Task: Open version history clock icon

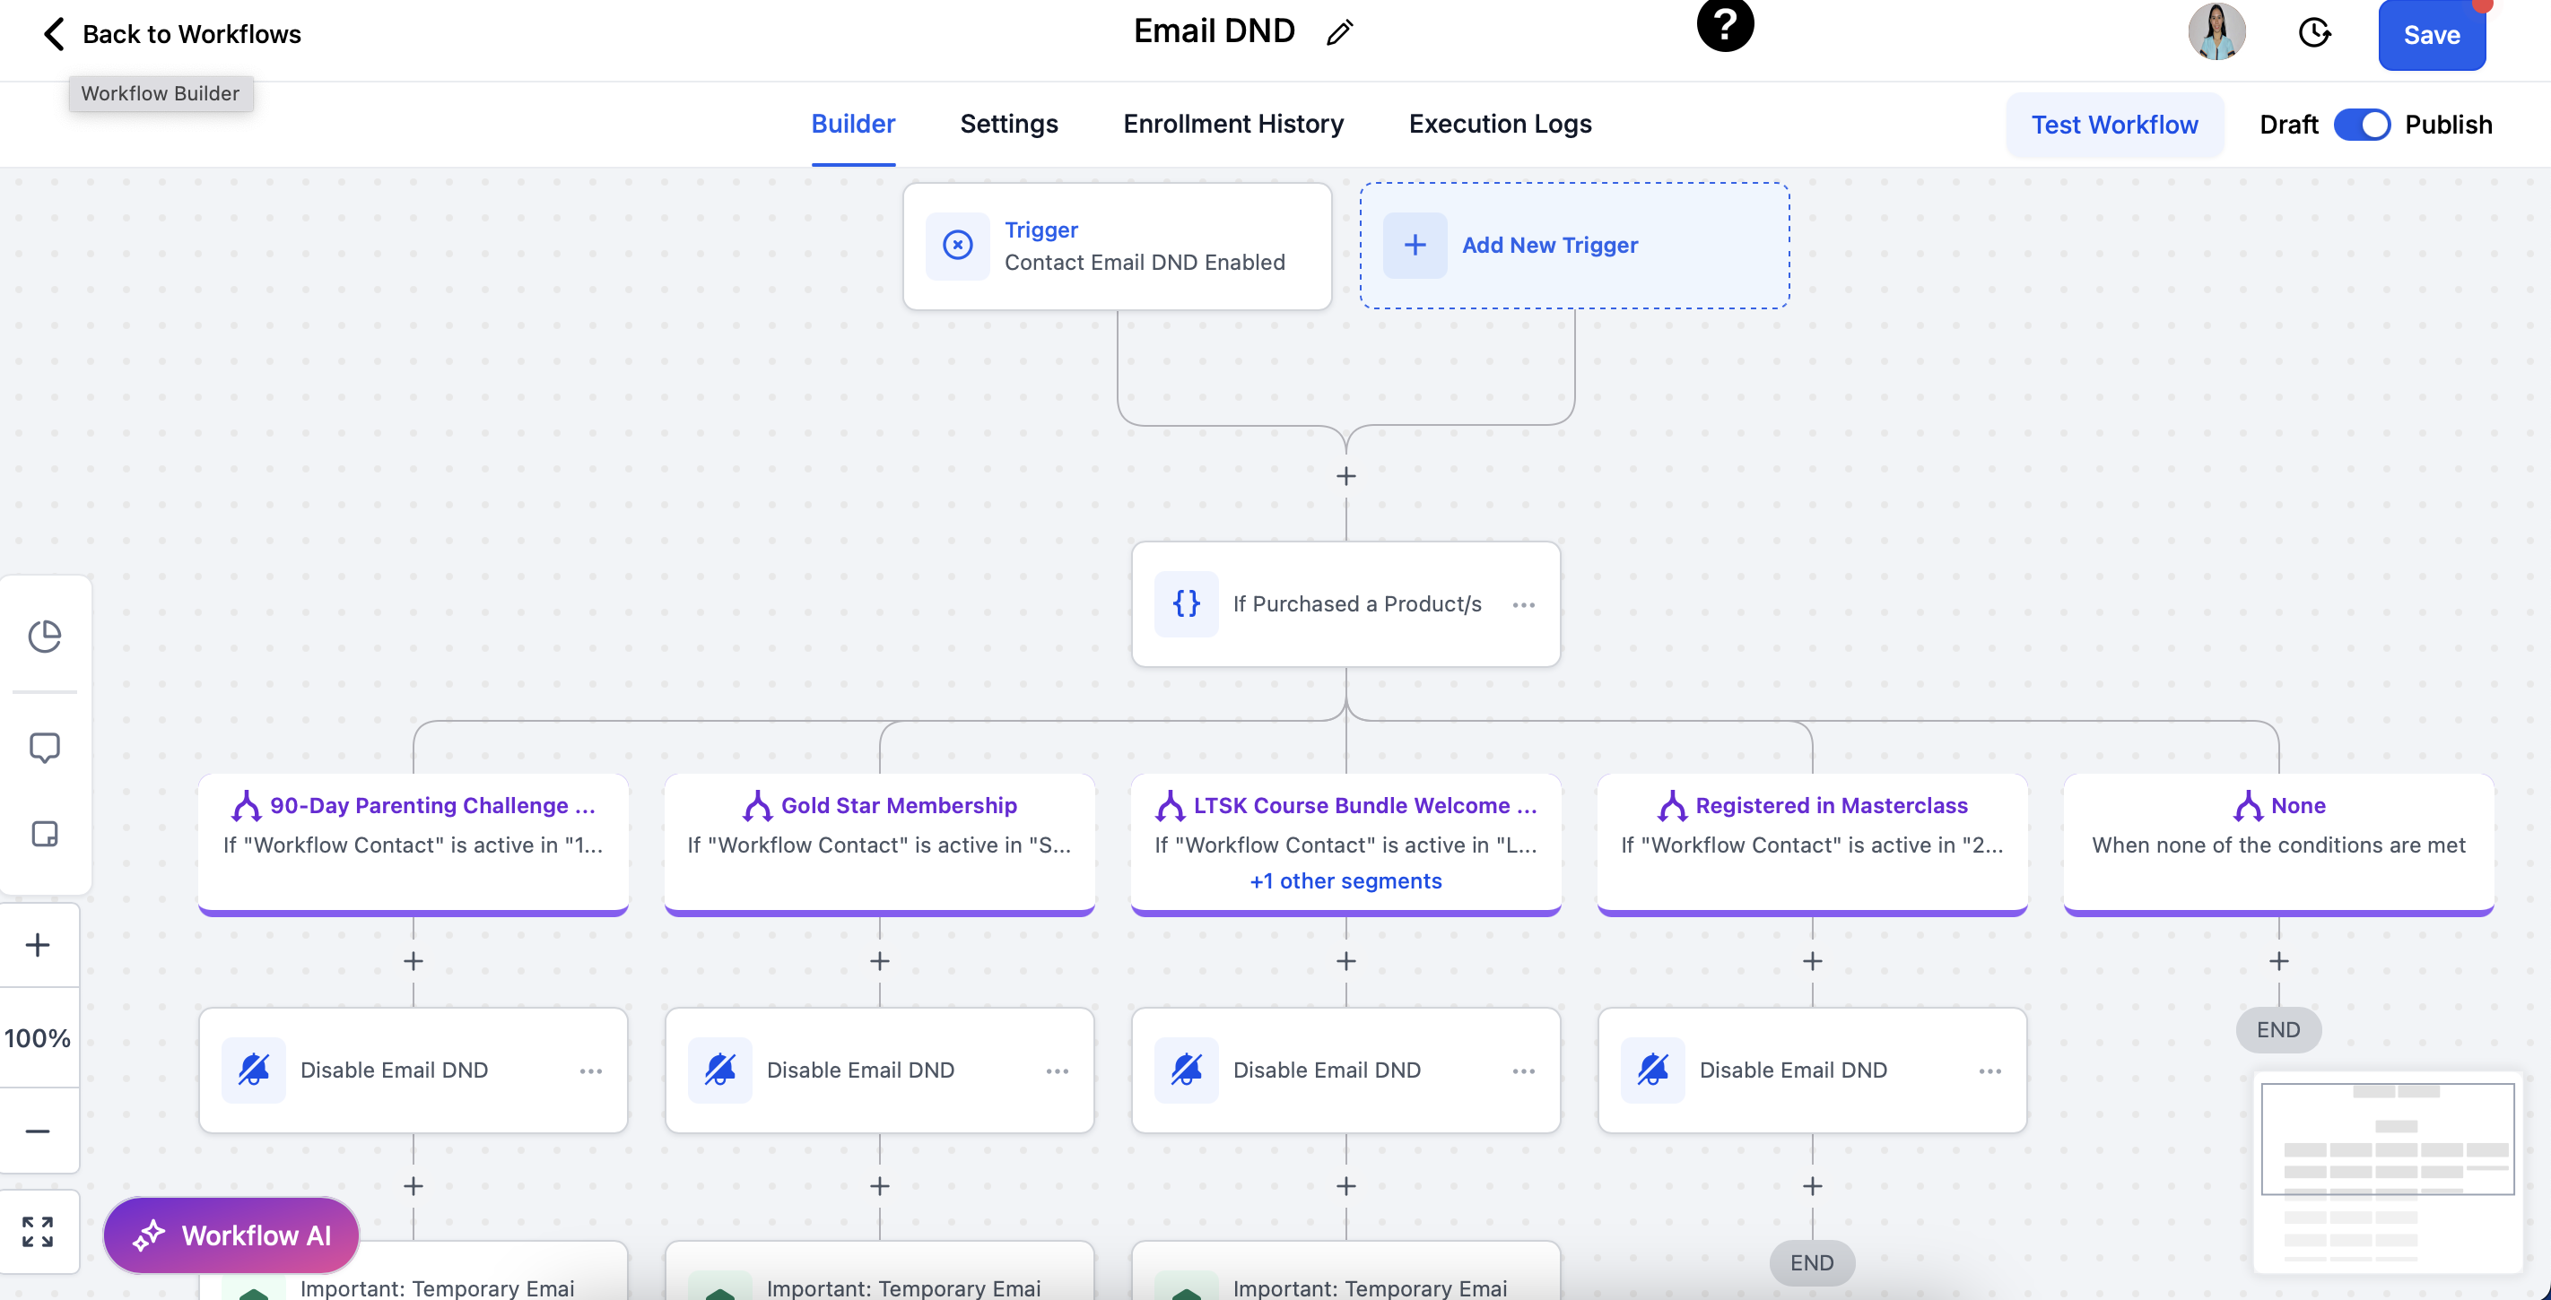Action: 2313,32
